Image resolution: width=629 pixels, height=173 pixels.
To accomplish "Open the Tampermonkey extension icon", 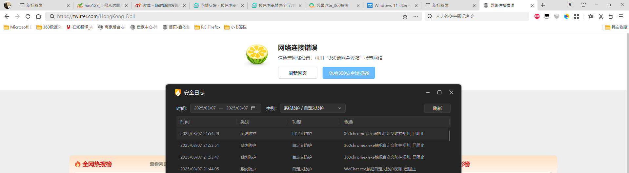I will click(x=547, y=16).
